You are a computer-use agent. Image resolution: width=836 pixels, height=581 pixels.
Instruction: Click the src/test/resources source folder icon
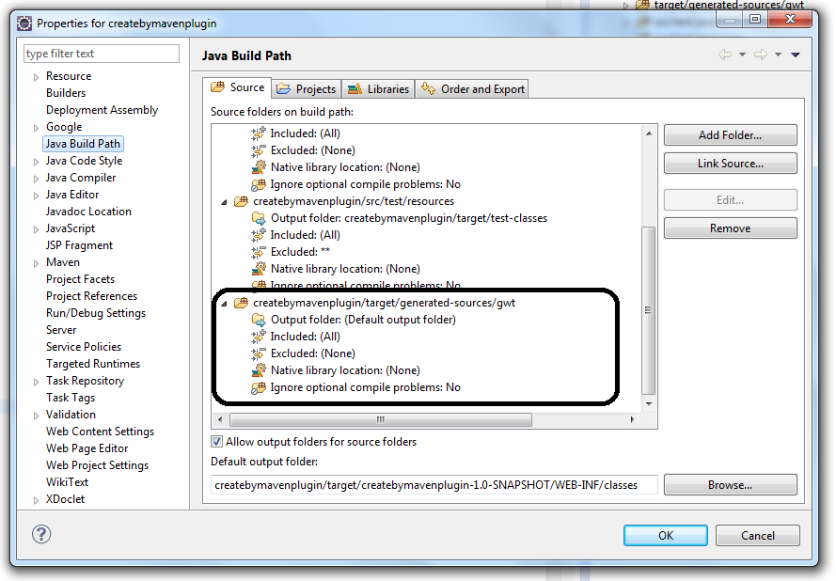[x=242, y=201]
